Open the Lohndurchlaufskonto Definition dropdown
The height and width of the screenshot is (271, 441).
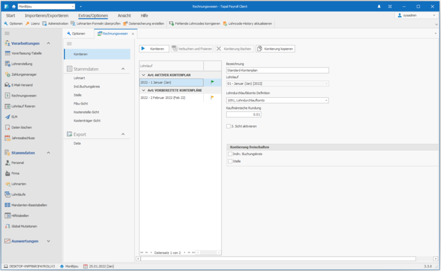(326, 100)
